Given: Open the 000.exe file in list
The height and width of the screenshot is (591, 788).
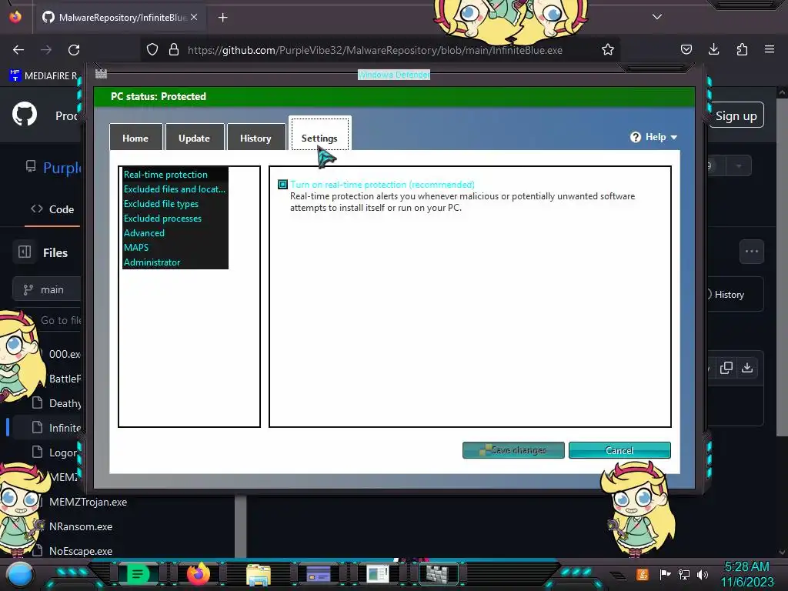Looking at the screenshot, I should pos(65,354).
